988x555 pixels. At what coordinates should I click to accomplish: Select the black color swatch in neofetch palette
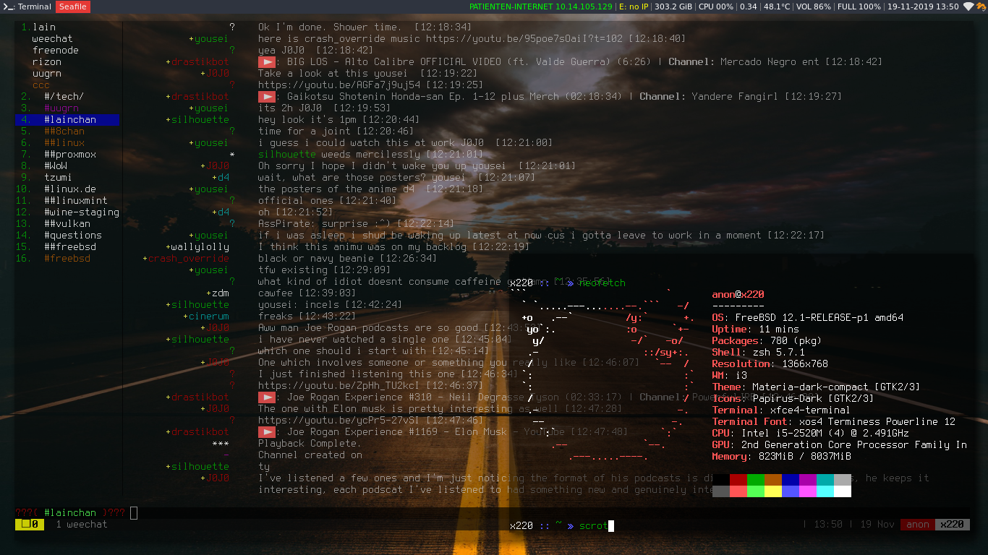(x=721, y=480)
